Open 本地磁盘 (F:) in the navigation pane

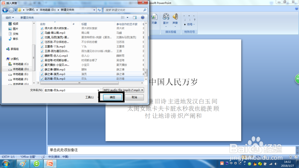coord(19,79)
